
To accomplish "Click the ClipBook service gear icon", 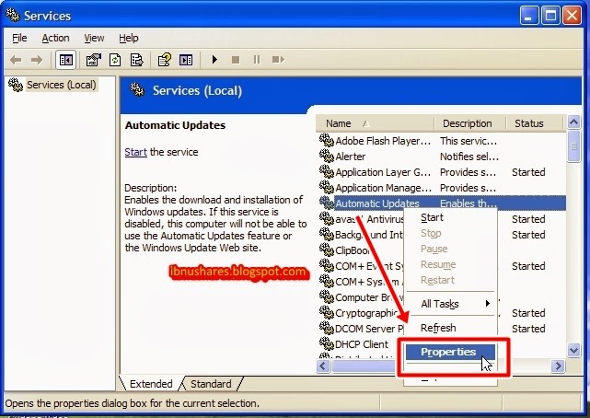I will pos(327,250).
